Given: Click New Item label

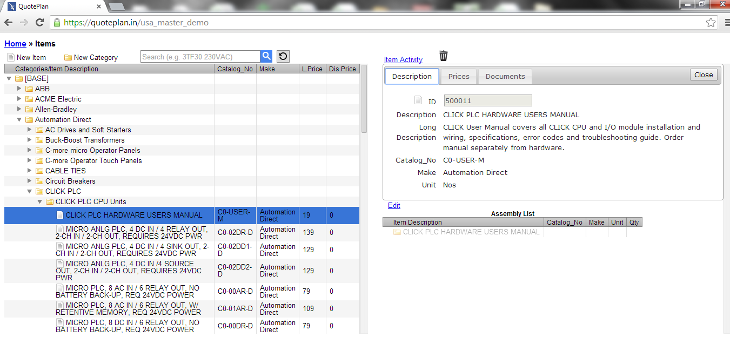Looking at the screenshot, I should point(31,57).
